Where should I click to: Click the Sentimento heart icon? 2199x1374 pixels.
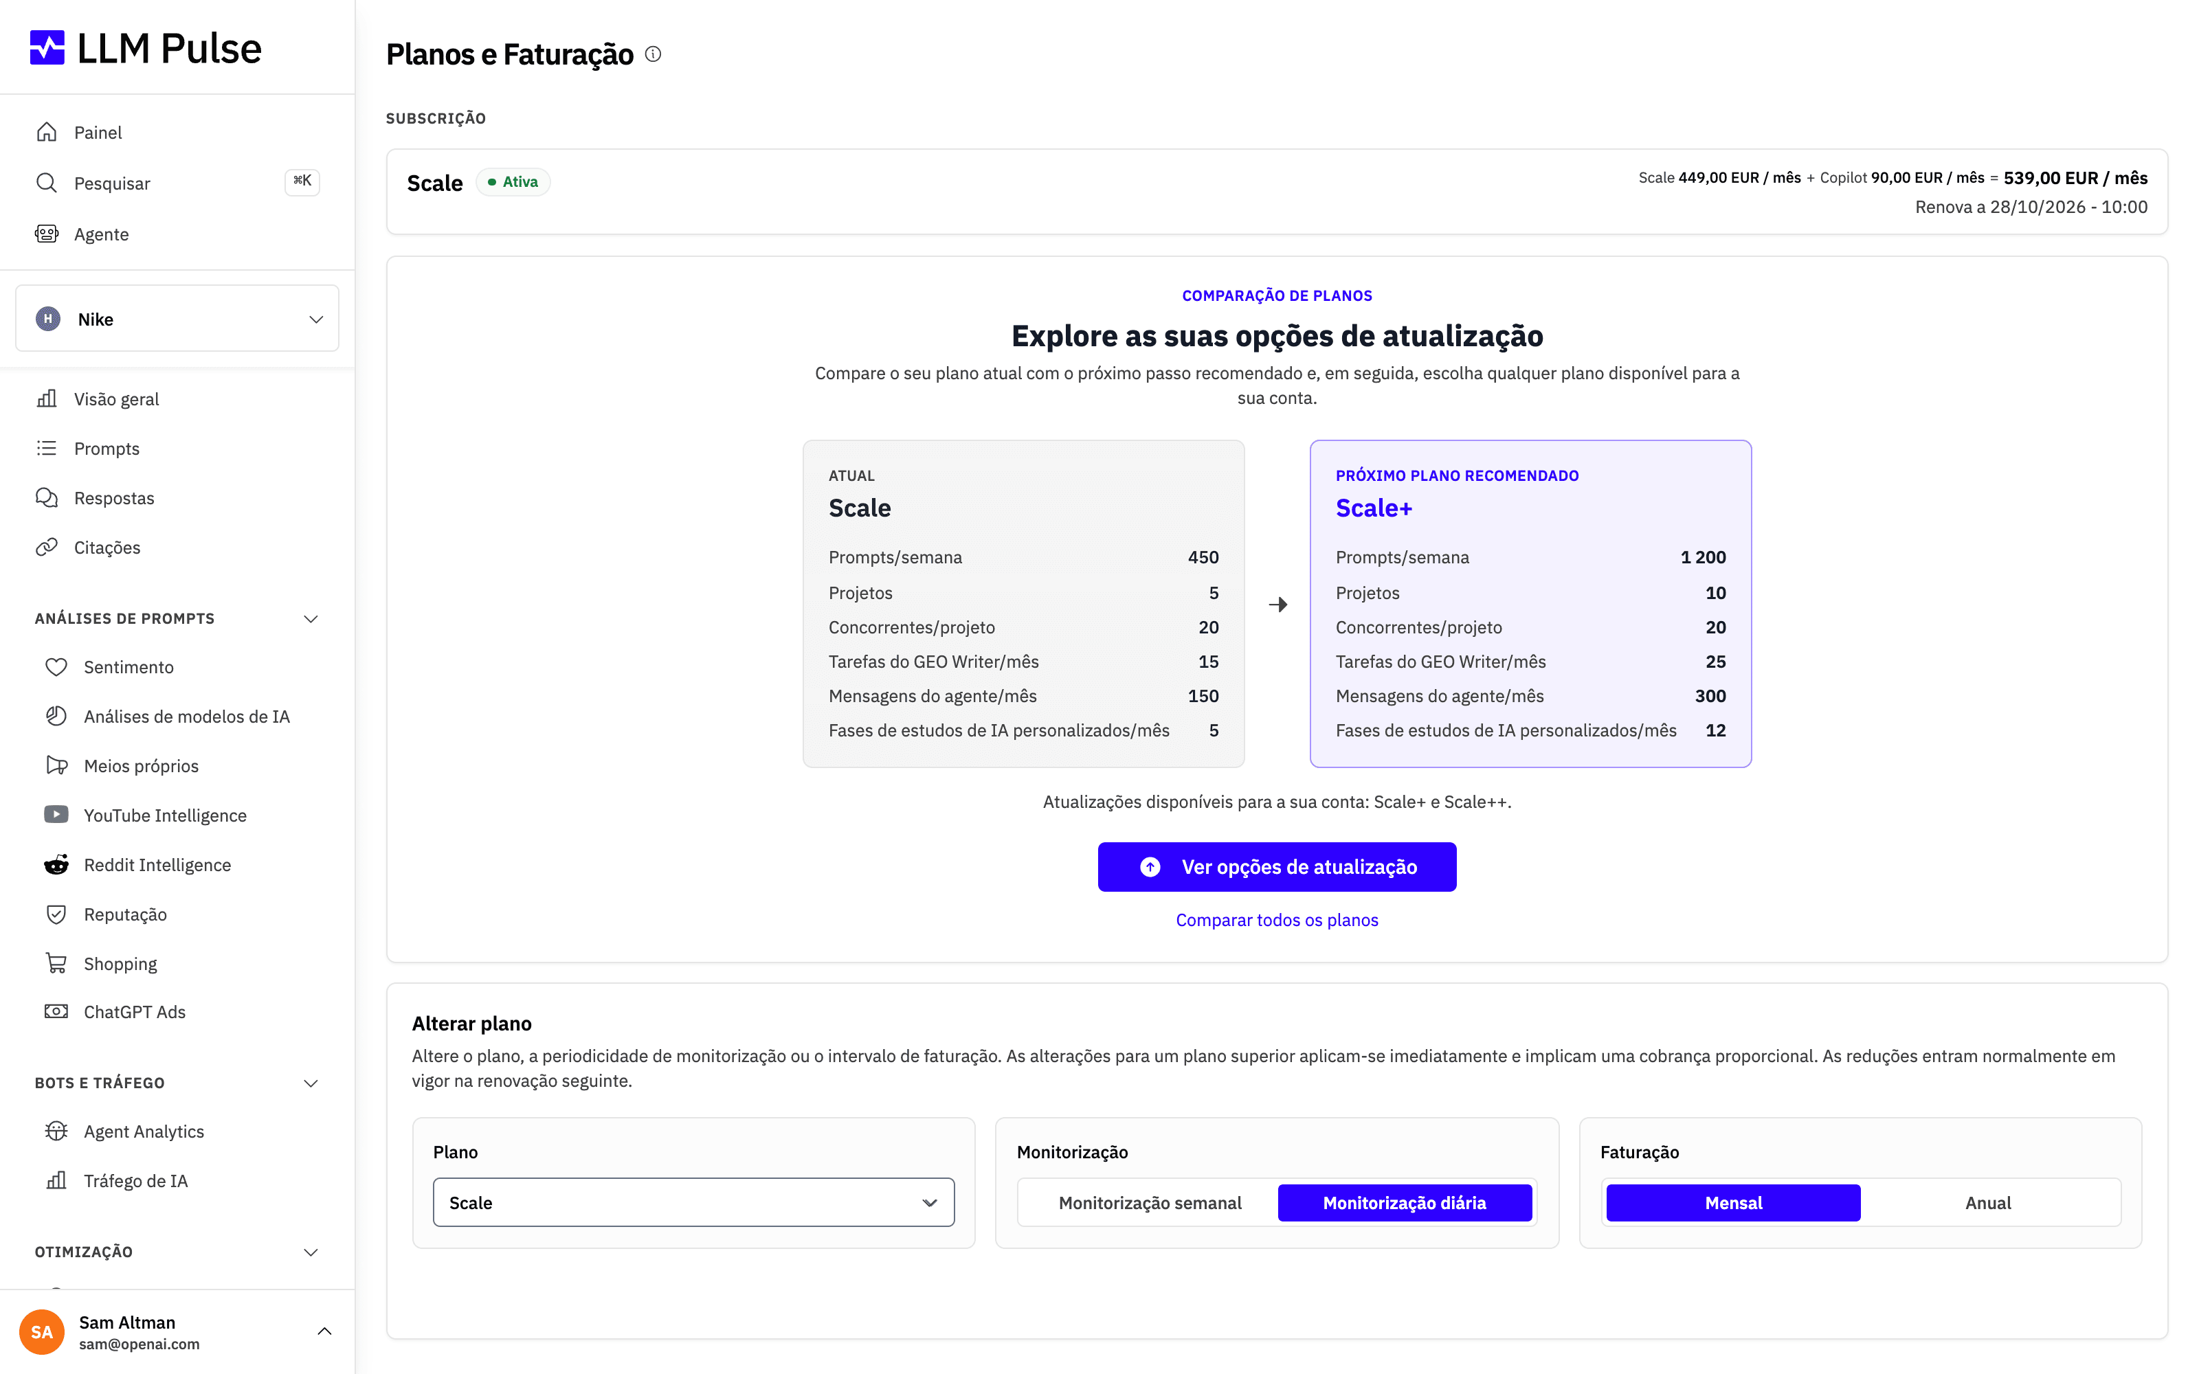click(56, 667)
